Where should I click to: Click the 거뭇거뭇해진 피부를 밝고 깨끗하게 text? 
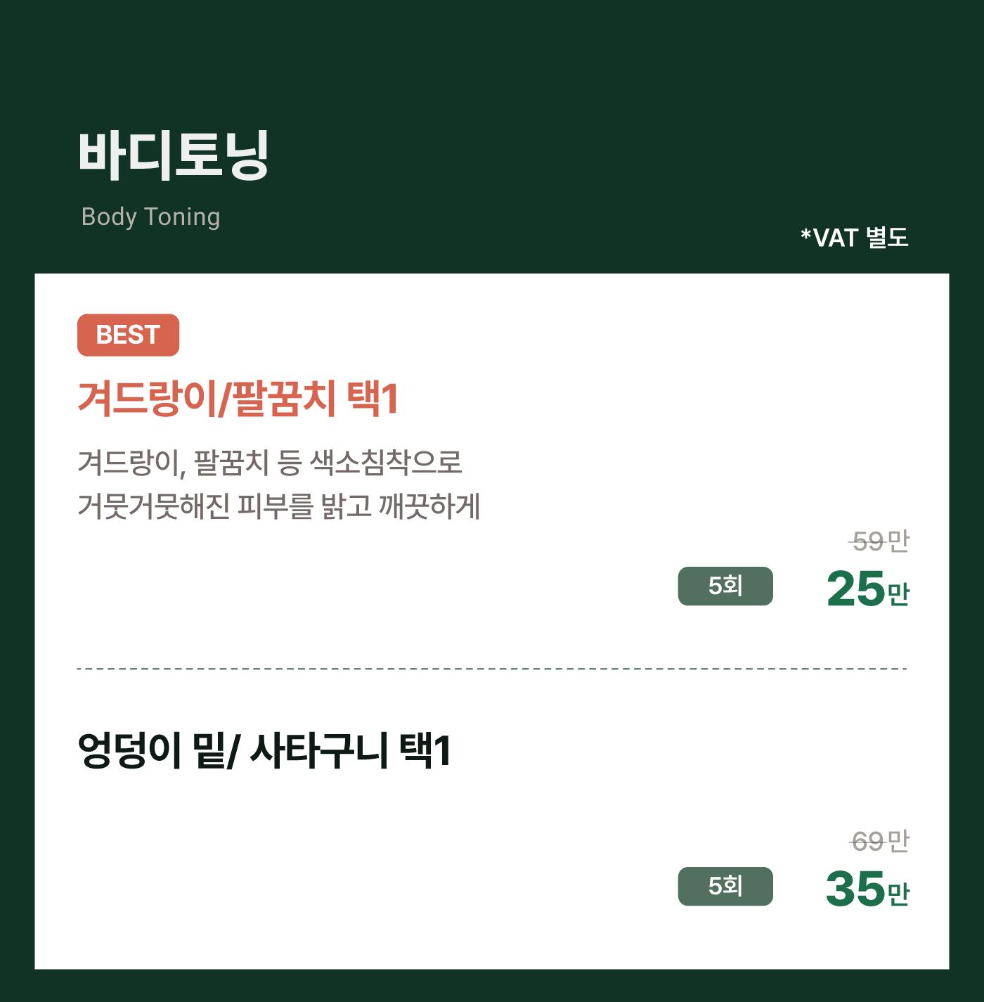(279, 506)
